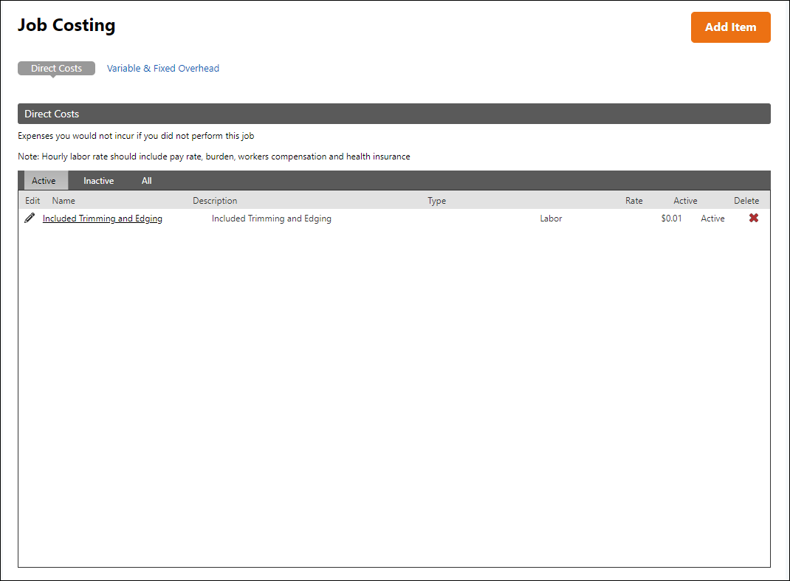Screen dimensions: 790x581
Task: Select the $0.01 rate value
Action: (672, 219)
